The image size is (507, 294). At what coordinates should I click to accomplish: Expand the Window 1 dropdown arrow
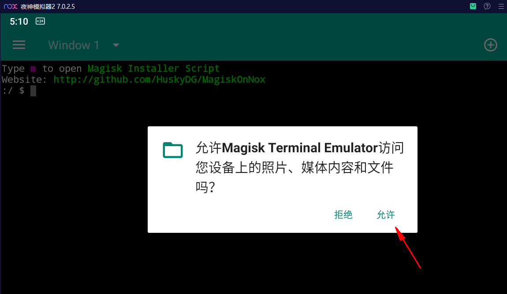tap(116, 45)
